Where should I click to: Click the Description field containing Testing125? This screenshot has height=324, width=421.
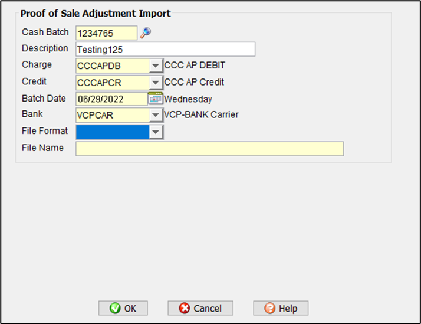tap(165, 49)
